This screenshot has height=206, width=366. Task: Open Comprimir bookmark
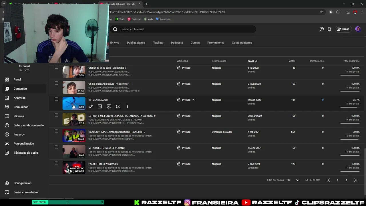pyautogui.click(x=163, y=19)
